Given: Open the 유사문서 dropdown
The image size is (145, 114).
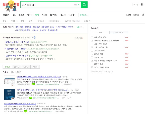Looking at the screenshot, I should coord(41,21).
